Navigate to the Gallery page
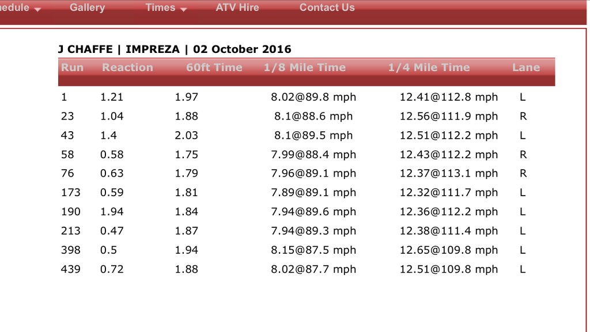 [87, 7]
